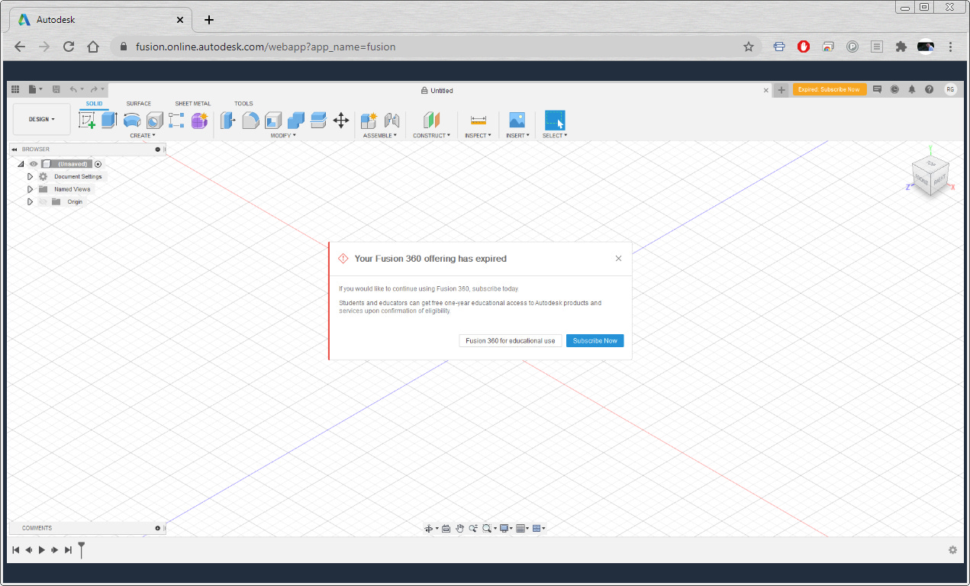Toggle Origin folder visibility eye
970x586 pixels.
click(44, 201)
